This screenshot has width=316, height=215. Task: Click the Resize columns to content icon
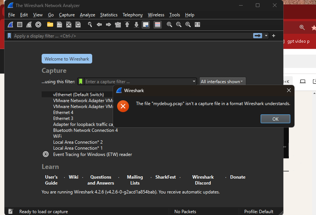coord(197,25)
